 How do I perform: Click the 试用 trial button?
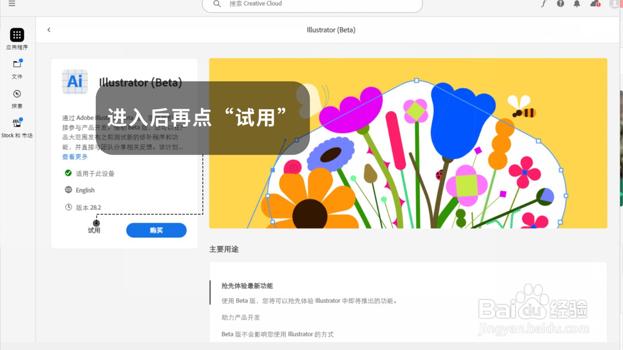pos(94,230)
